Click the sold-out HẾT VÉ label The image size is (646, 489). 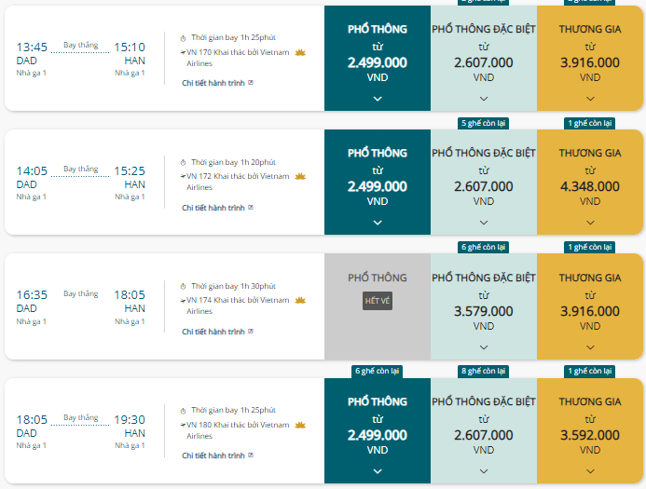pos(378,301)
